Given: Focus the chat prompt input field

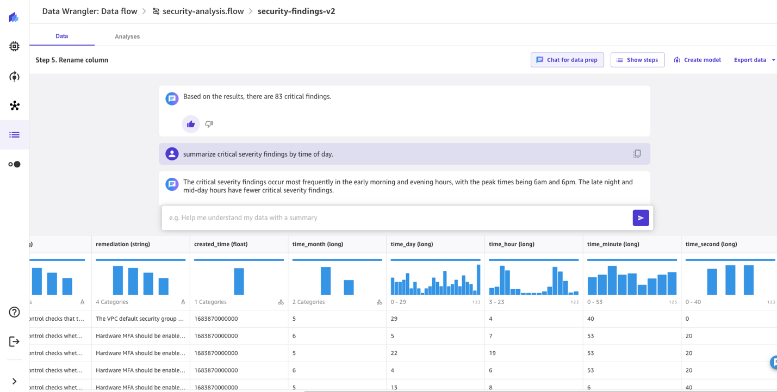Looking at the screenshot, I should 398,218.
